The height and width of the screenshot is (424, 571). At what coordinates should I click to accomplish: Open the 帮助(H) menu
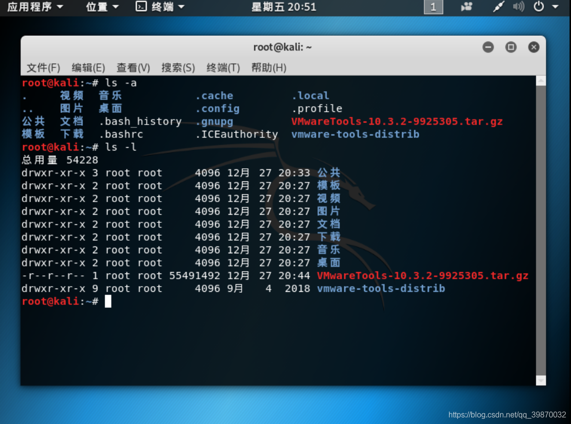click(268, 68)
